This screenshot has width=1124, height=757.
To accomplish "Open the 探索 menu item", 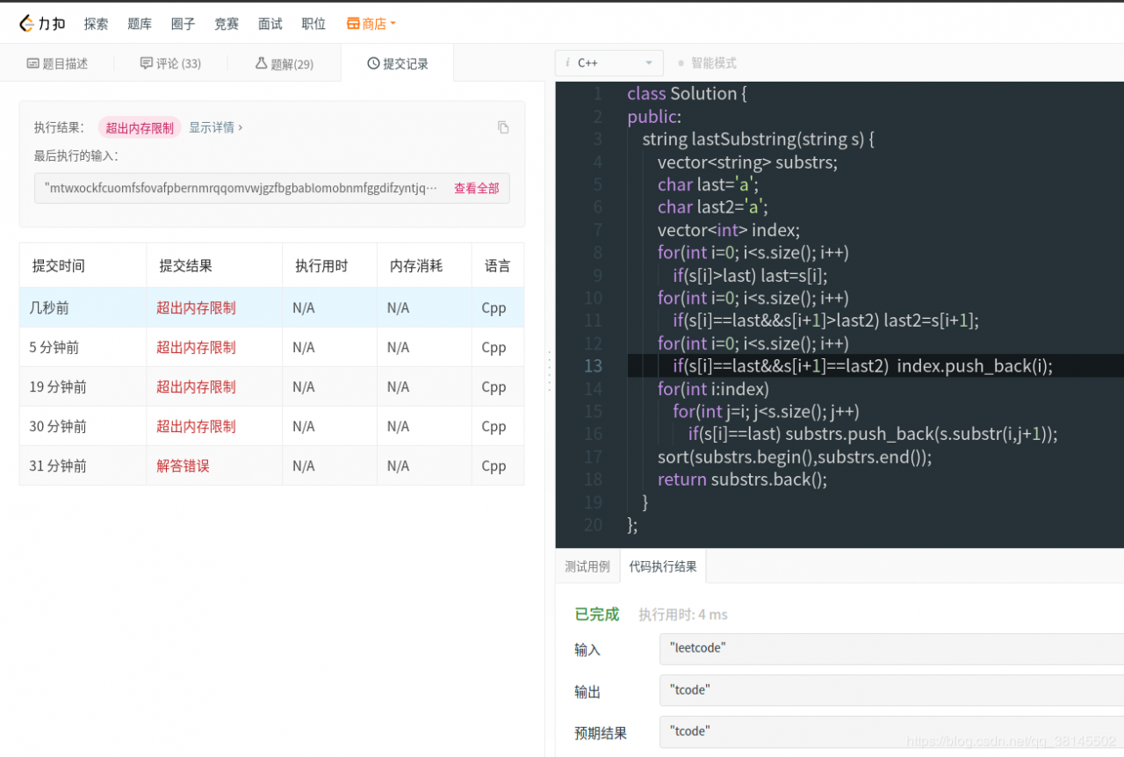I will [x=97, y=24].
